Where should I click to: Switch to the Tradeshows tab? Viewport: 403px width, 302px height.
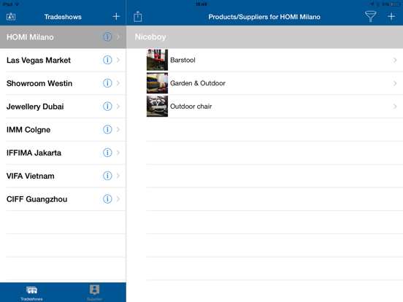tap(31, 293)
